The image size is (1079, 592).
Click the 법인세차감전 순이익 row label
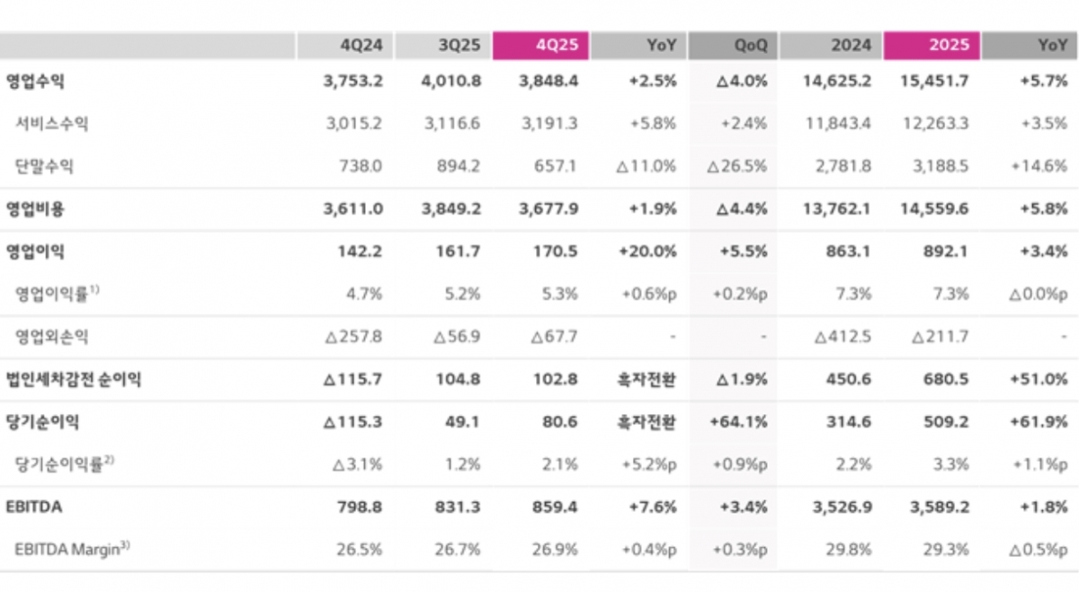(74, 379)
